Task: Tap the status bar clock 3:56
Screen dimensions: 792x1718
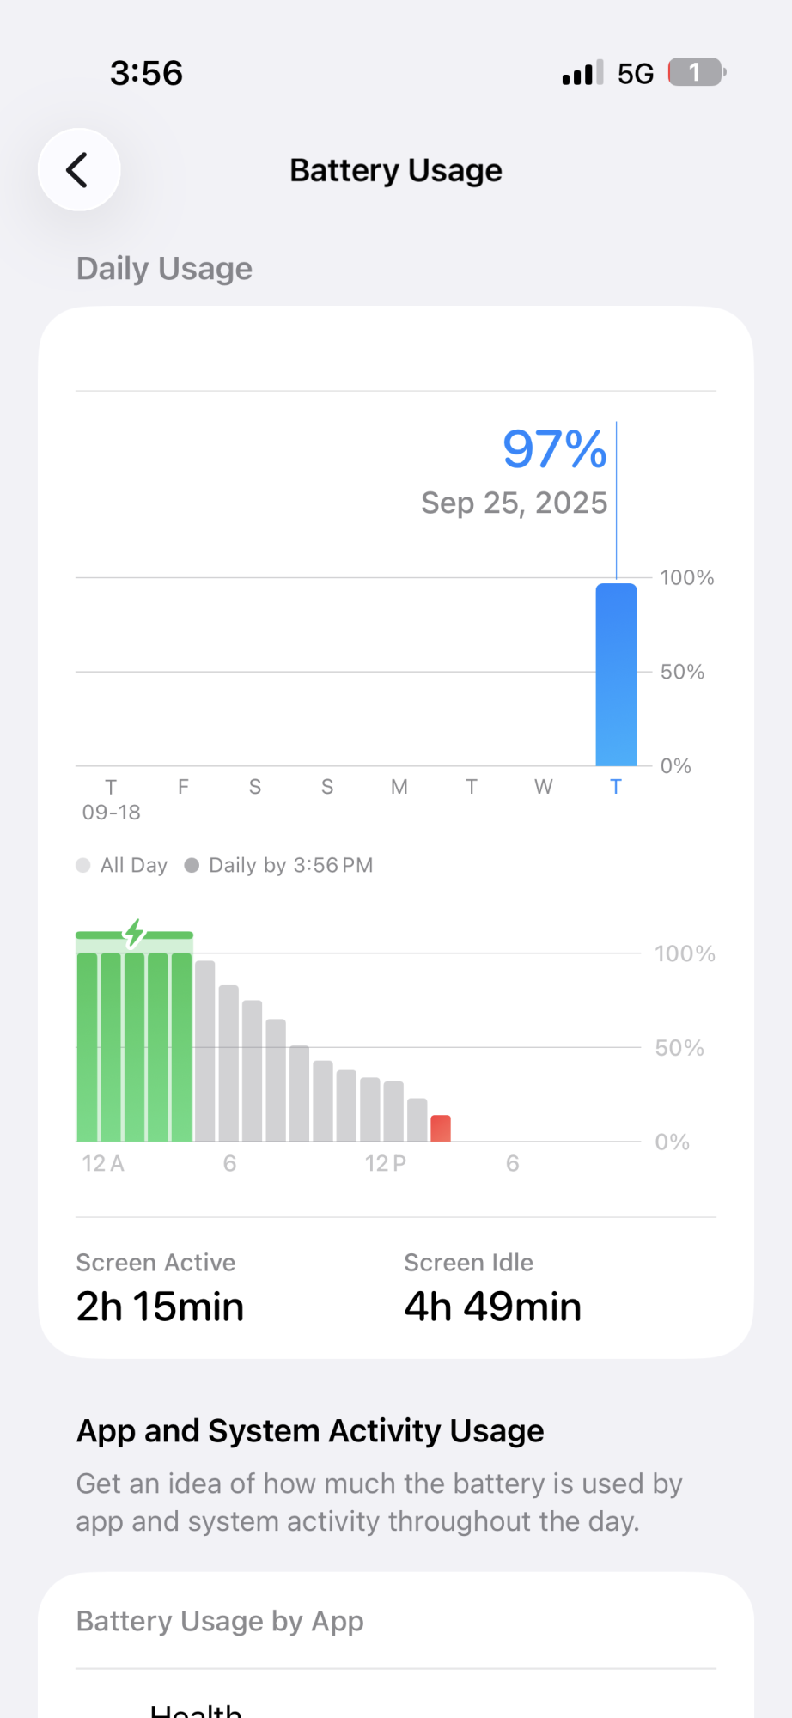Action: tap(146, 73)
